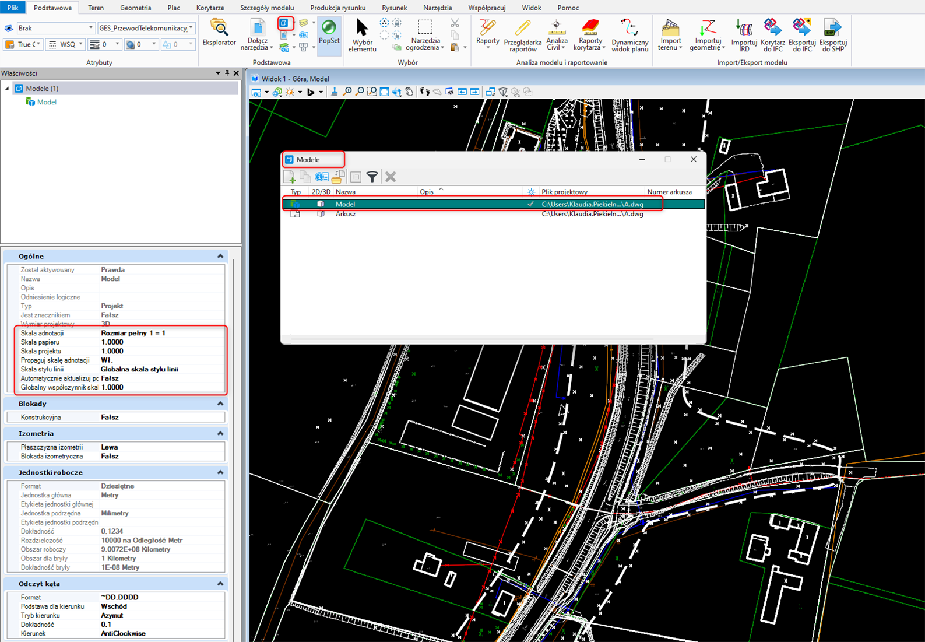Toggle the PopSet button
The height and width of the screenshot is (642, 925).
329,33
